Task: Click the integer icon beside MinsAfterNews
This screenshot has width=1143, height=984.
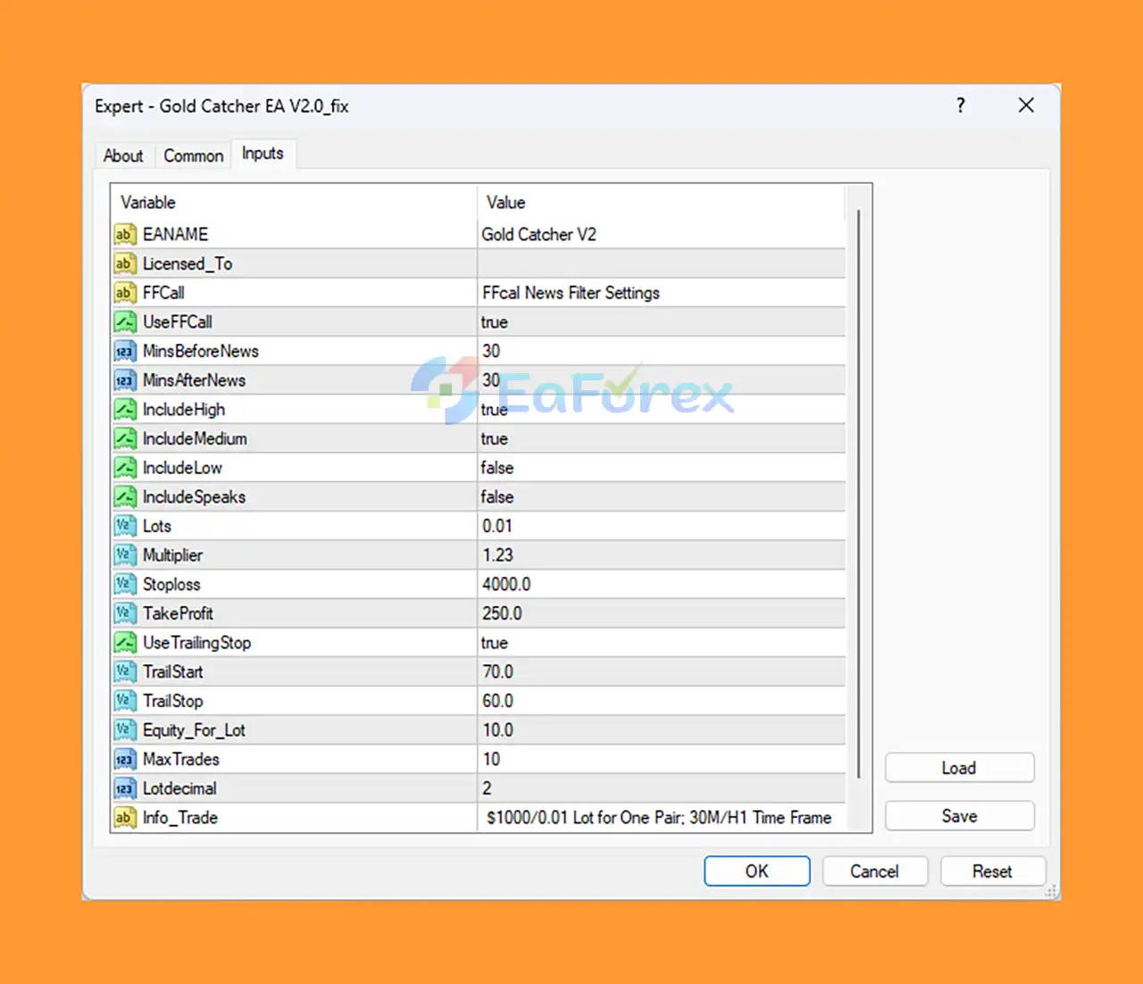Action: [x=124, y=380]
